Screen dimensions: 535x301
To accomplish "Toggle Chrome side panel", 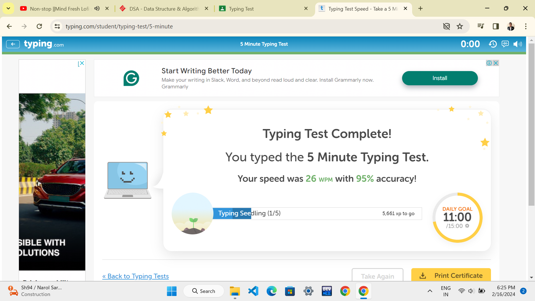I will (x=496, y=26).
